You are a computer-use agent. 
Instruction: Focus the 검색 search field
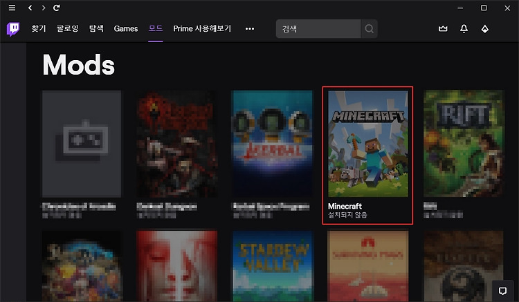click(318, 29)
